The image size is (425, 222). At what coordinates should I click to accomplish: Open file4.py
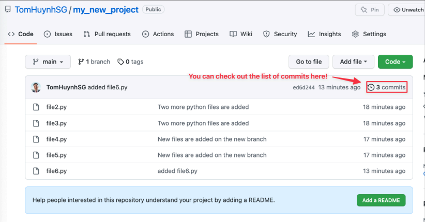point(56,139)
